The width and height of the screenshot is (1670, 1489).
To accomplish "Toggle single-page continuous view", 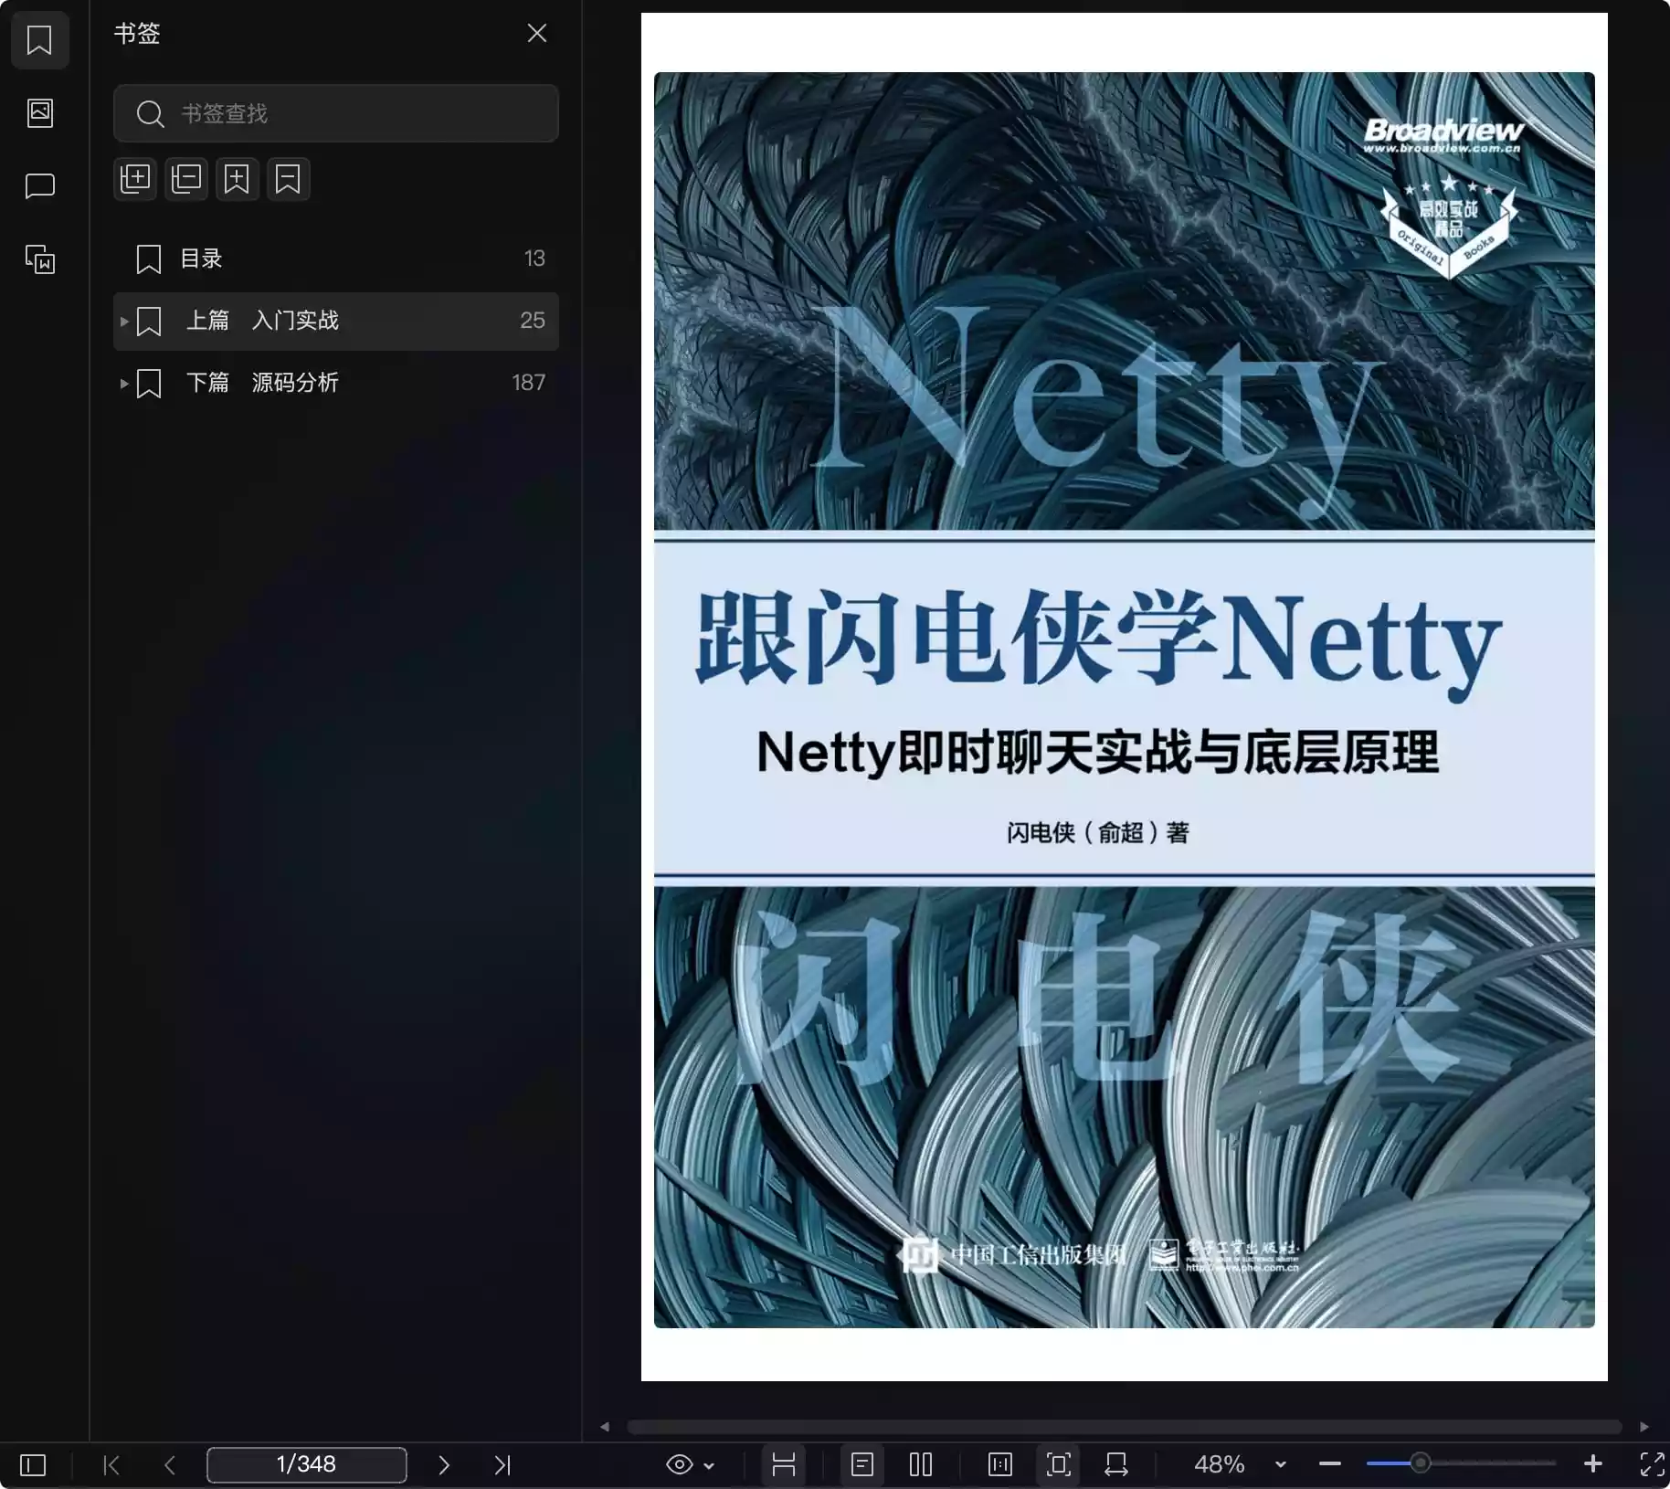I will coord(861,1464).
